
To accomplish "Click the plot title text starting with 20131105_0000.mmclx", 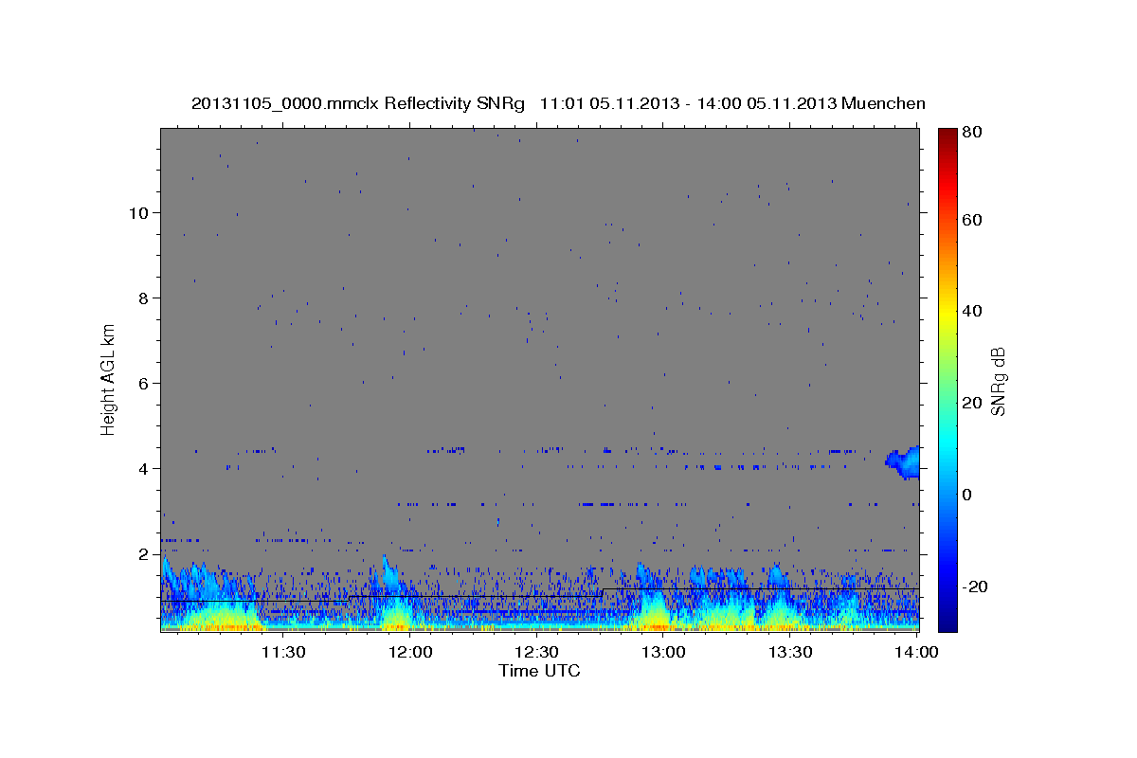I will [558, 103].
